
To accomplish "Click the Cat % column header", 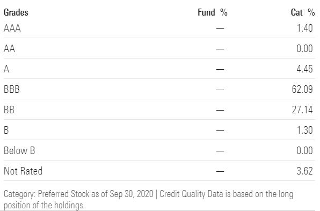I will click(303, 12).
